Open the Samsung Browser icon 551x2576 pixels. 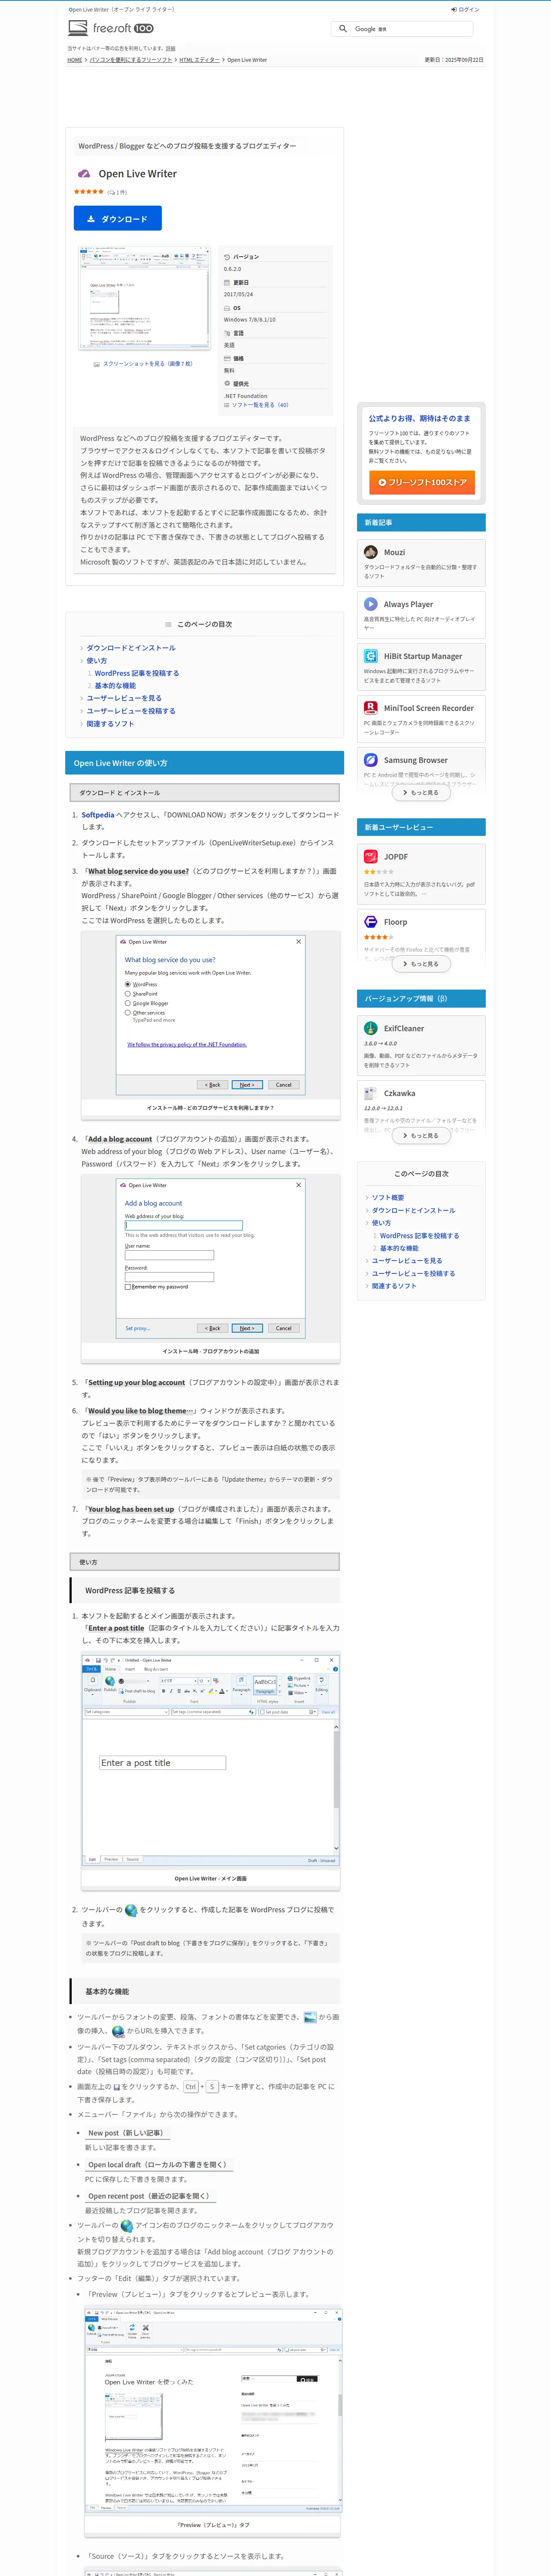coord(371,760)
